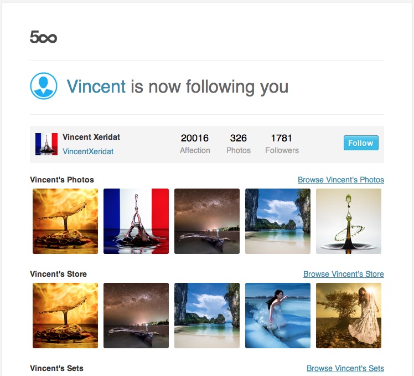Viewport: 414px width, 376px height.
Task: Open the French flag Eiffel splash photo
Action: tap(136, 221)
